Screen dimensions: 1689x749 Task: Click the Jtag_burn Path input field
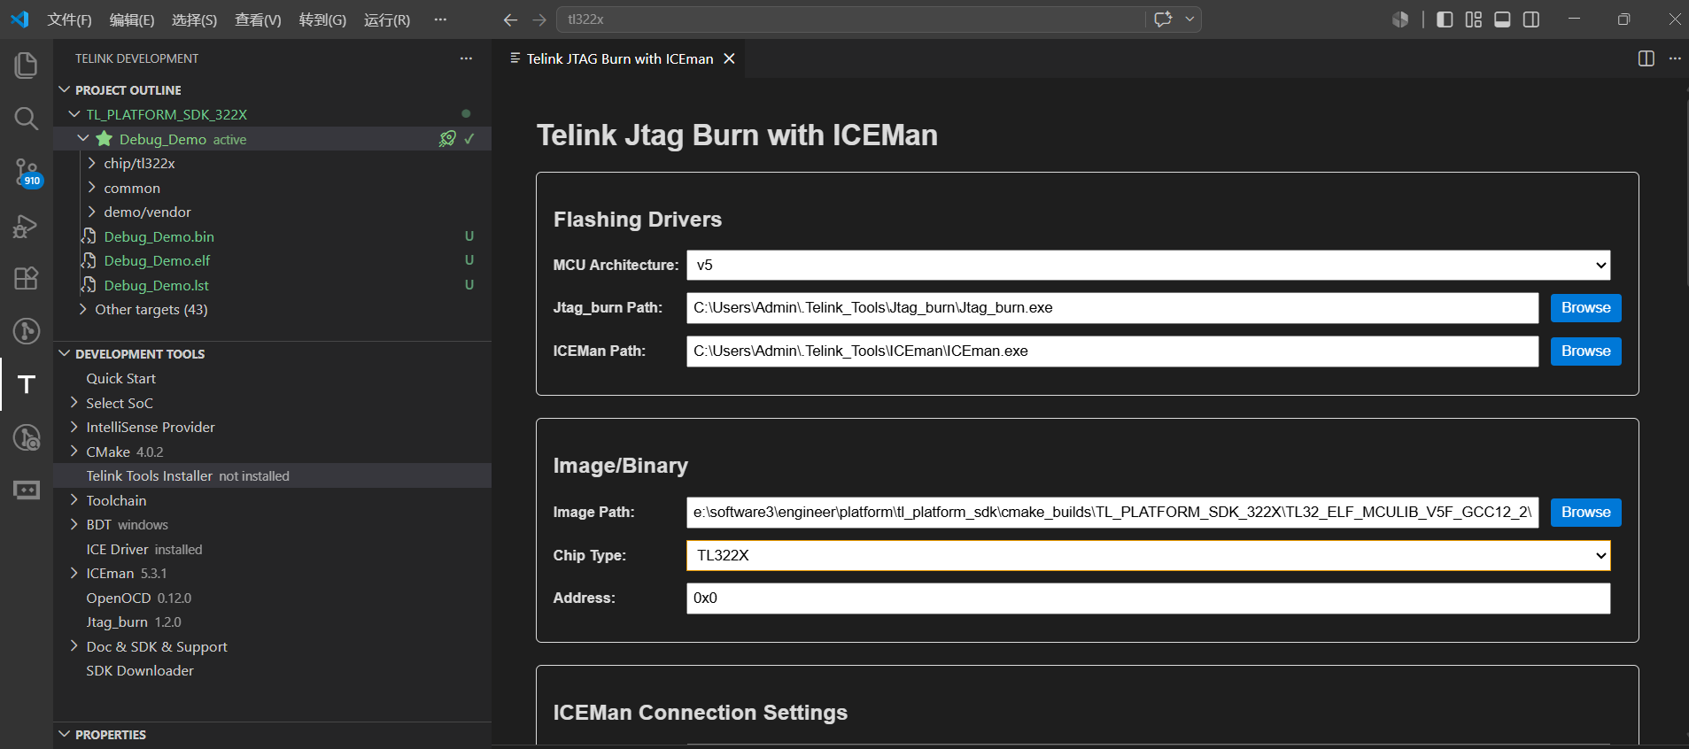1112,308
